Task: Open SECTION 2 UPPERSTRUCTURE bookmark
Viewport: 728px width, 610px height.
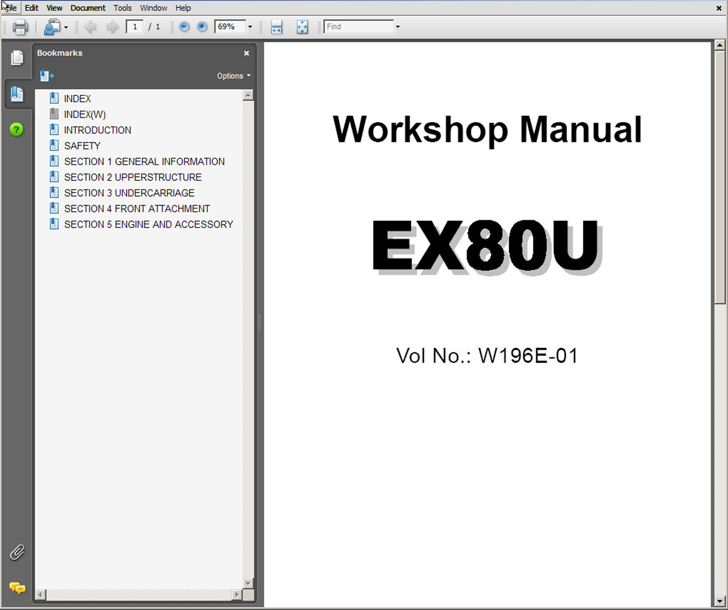Action: (x=132, y=177)
